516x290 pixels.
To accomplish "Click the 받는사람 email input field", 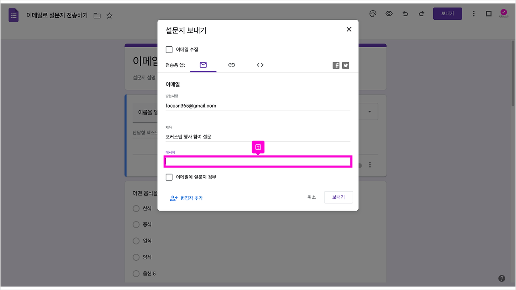I will pos(258,106).
